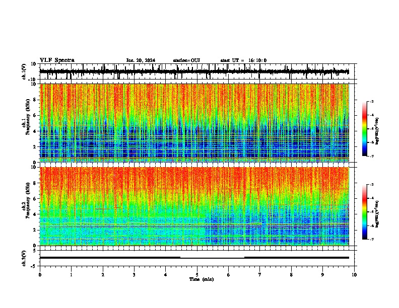This screenshot has height=308, width=399.
Task: Click the ch.1 voltage waveform trace
Action: (194, 71)
